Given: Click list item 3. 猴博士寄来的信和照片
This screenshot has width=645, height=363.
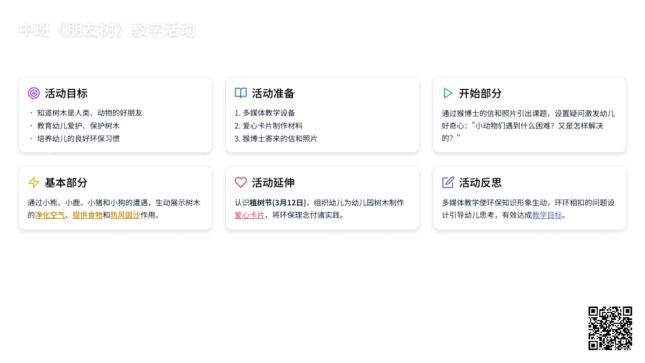Looking at the screenshot, I should click(x=276, y=139).
